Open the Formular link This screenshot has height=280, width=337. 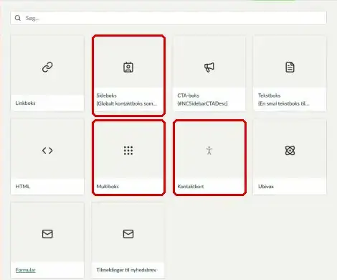click(x=25, y=270)
